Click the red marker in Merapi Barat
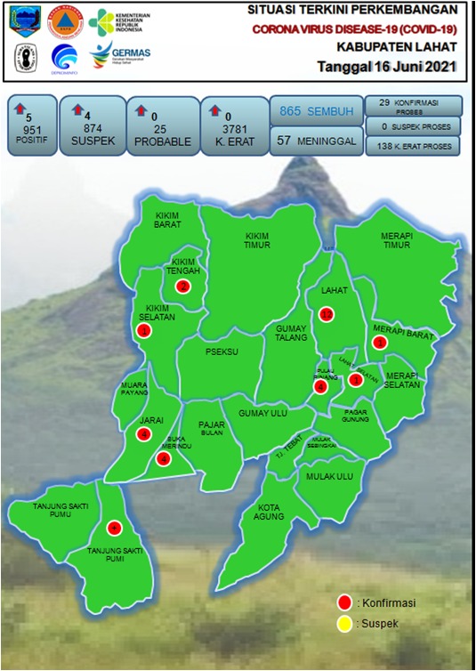 point(380,342)
